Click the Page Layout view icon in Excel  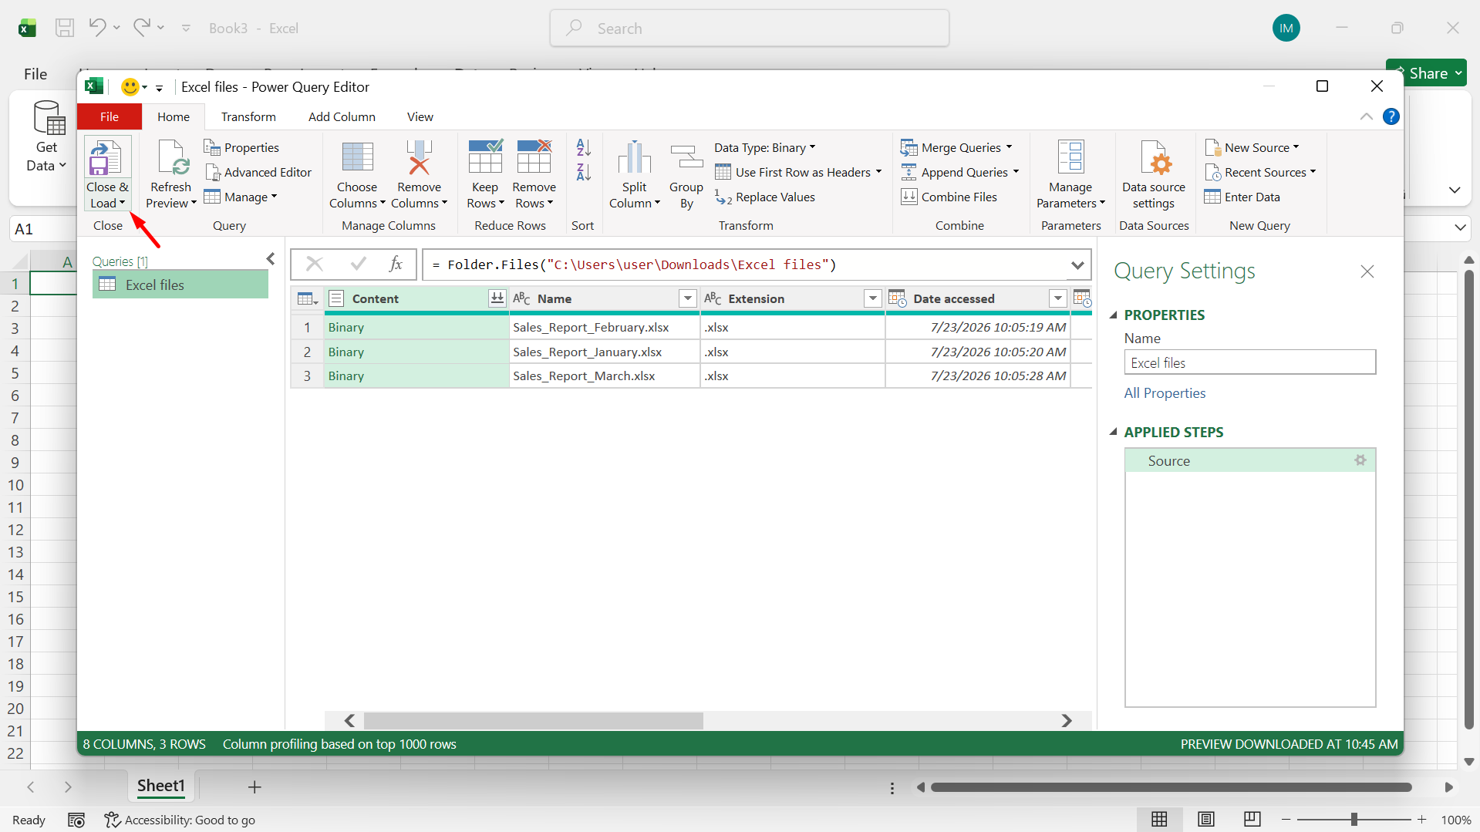(1206, 819)
